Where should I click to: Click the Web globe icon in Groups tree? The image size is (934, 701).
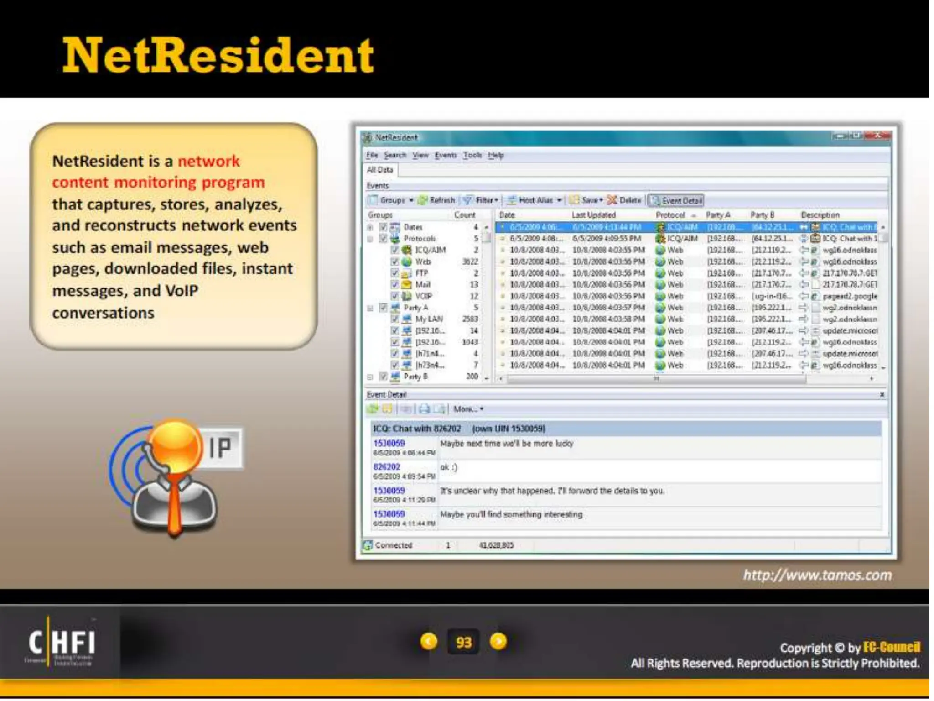406,262
